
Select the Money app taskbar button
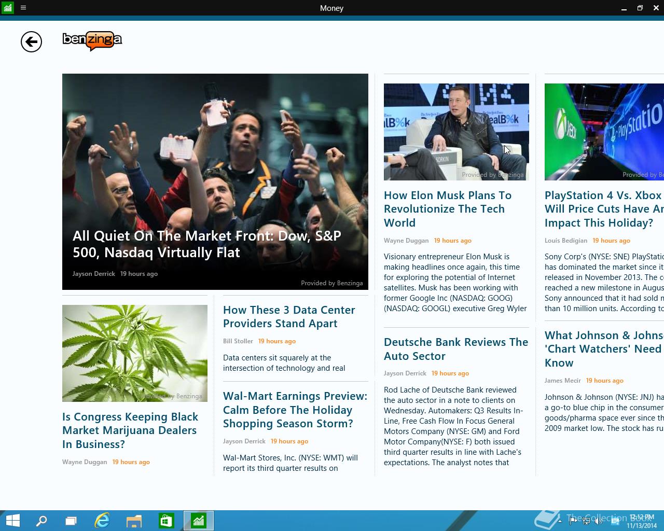pyautogui.click(x=198, y=521)
